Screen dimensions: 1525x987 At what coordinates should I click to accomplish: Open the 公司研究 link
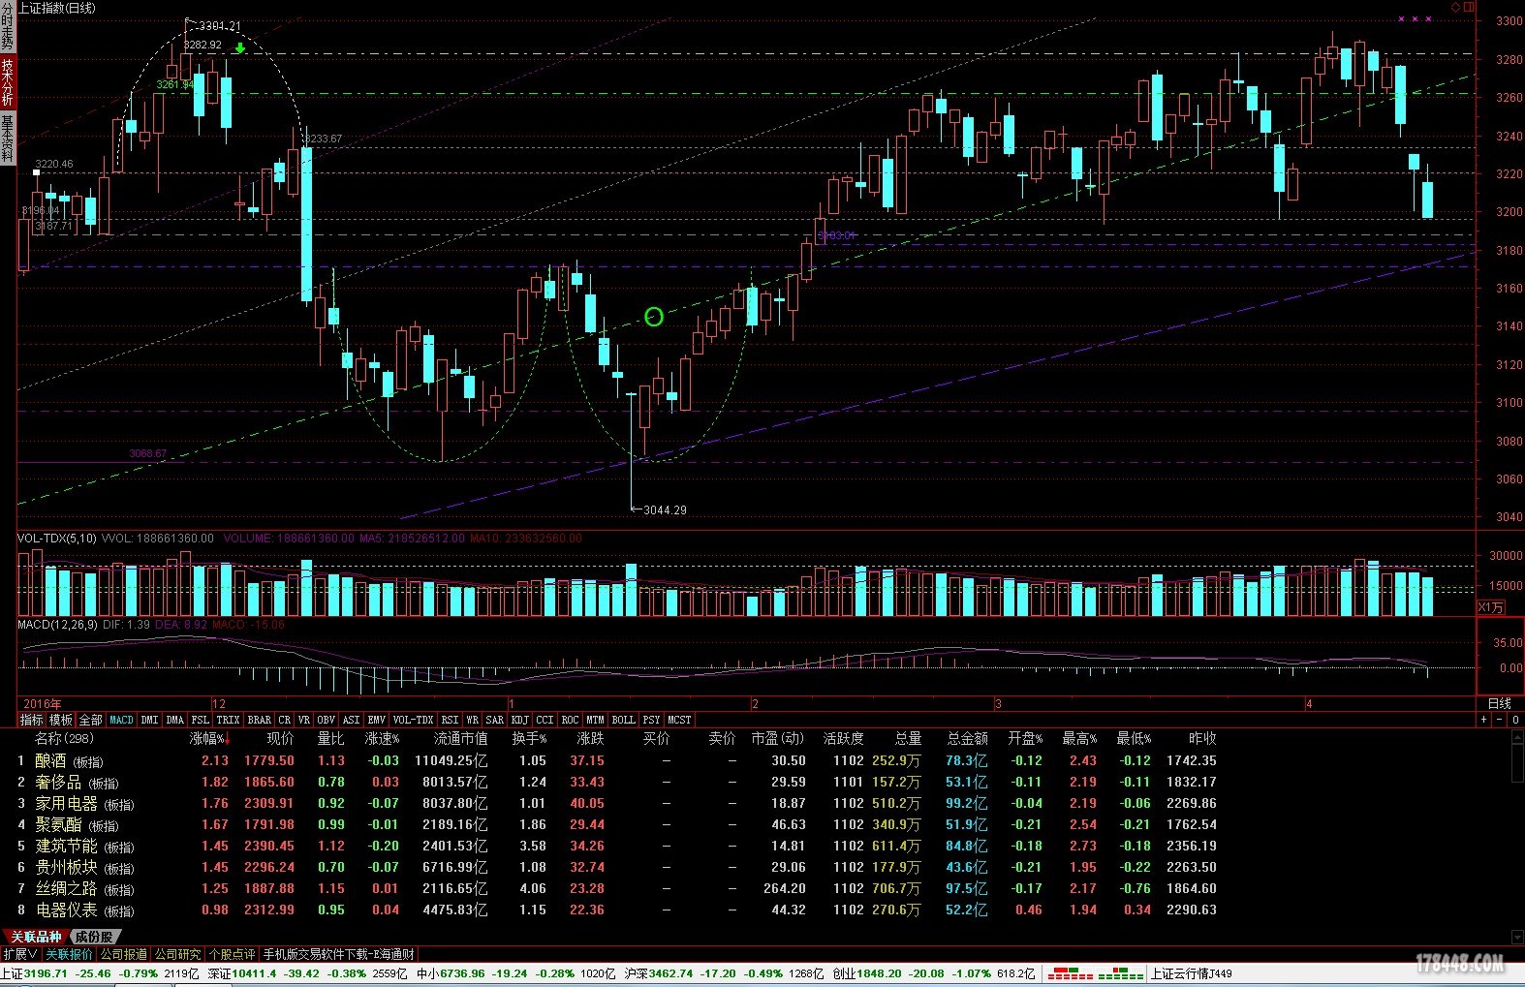coord(178,954)
